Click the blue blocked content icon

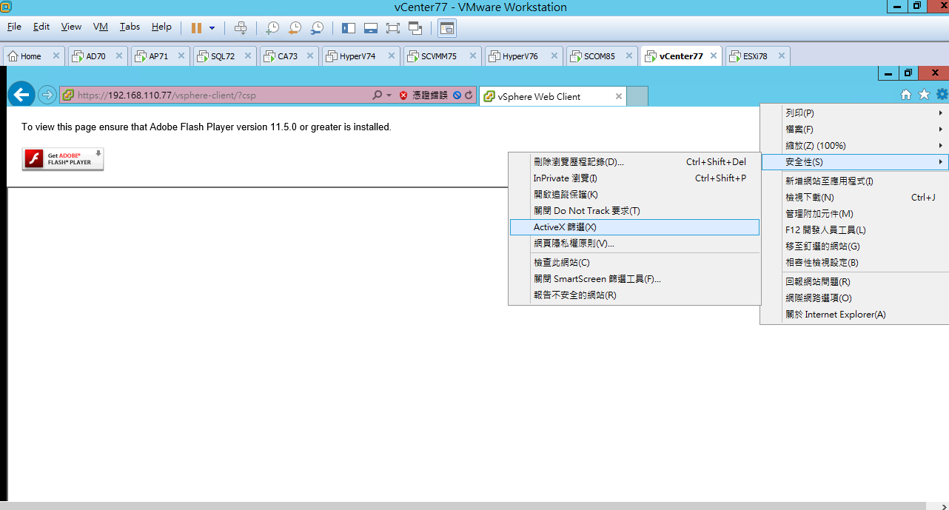[x=457, y=95]
